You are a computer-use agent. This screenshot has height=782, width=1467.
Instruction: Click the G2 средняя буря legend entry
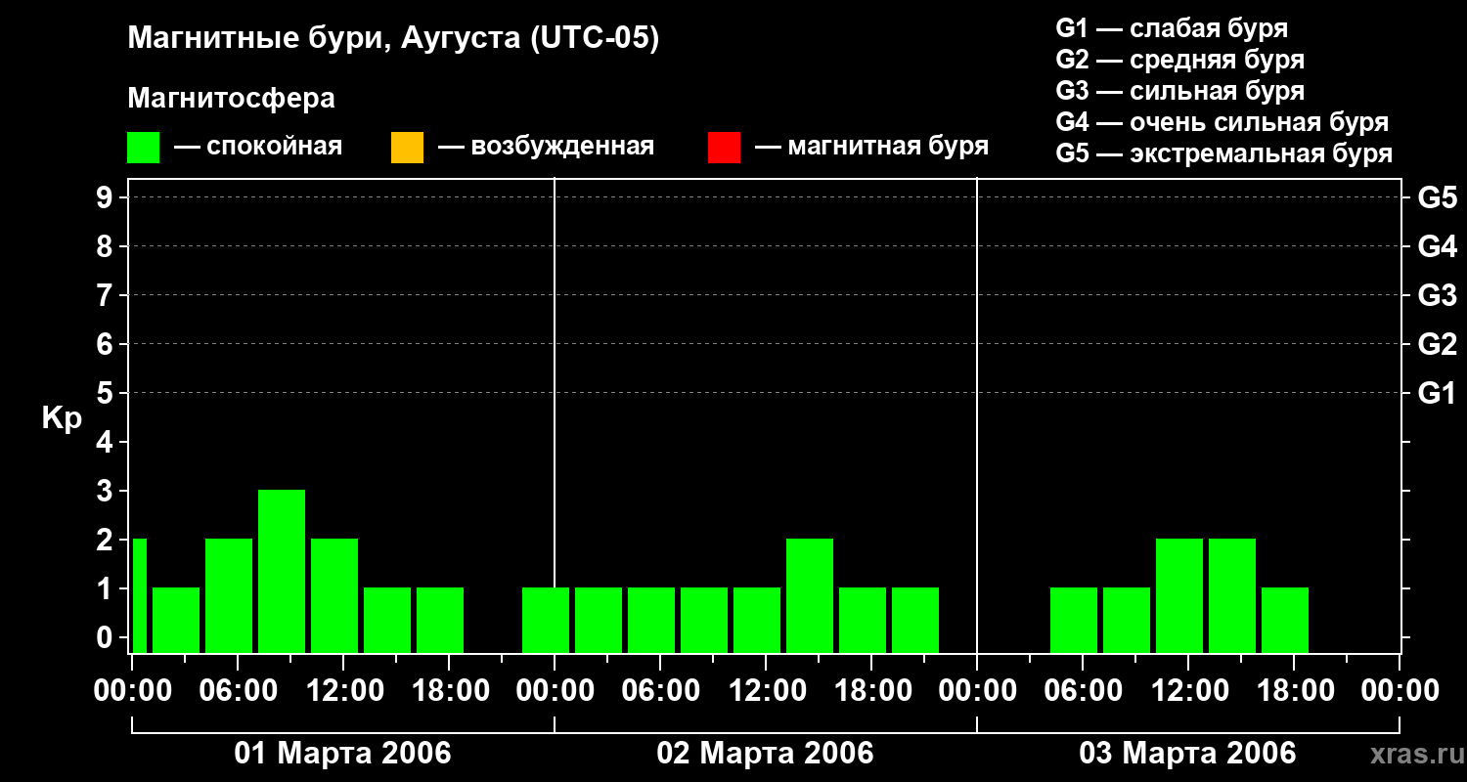(x=1180, y=60)
